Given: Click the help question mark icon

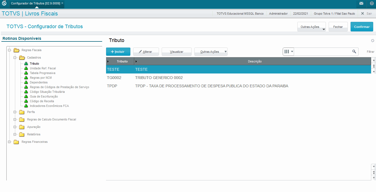Looking at the screenshot, I should click(372, 3).
